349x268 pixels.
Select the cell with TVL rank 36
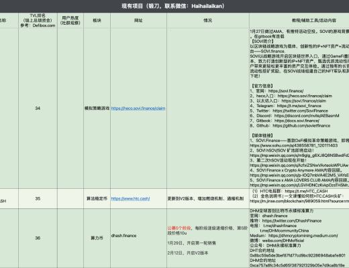(x=38, y=238)
